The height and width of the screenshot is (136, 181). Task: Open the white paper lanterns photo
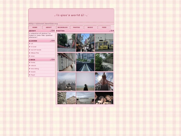[66, 62]
